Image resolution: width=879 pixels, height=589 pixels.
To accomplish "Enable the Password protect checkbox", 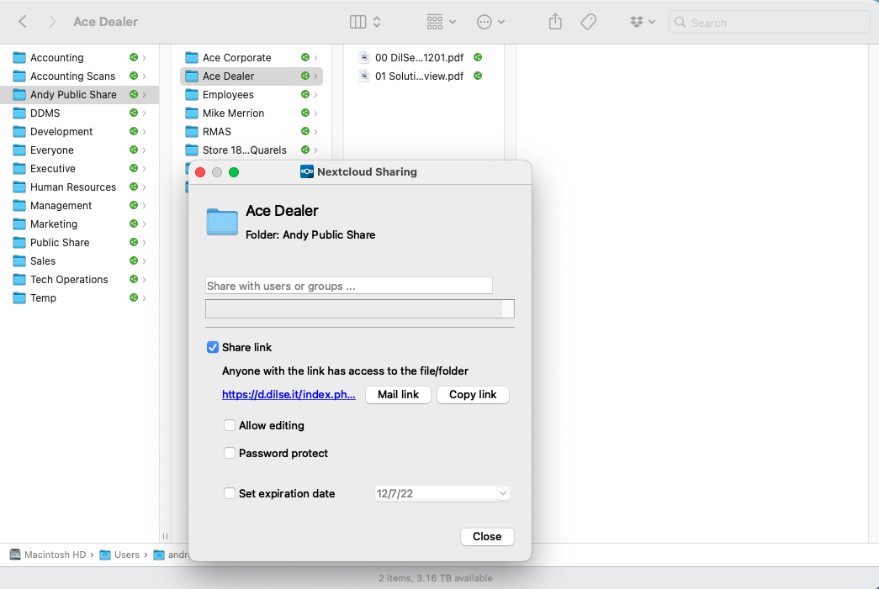I will pyautogui.click(x=230, y=453).
